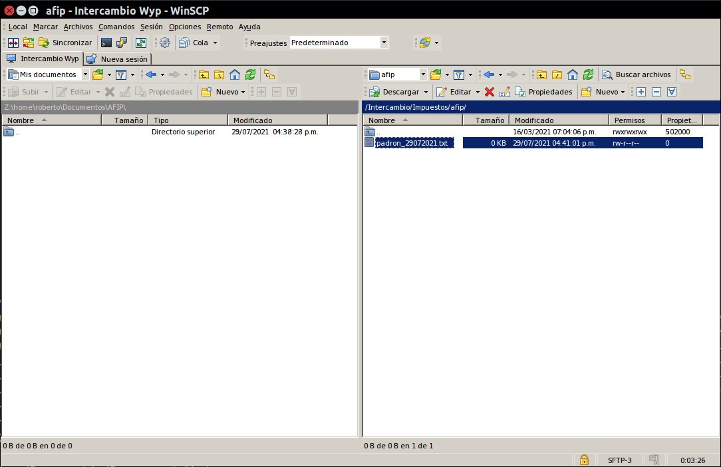
Task: Navigate back in remote panel
Action: tap(489, 75)
